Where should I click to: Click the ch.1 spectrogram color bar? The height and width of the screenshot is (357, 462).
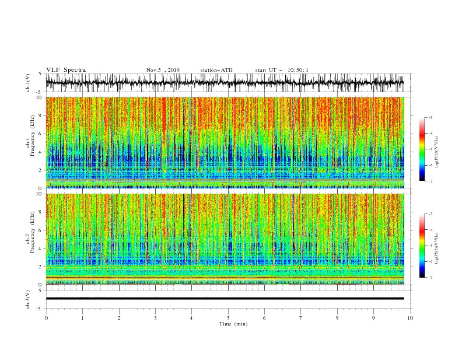(422, 149)
